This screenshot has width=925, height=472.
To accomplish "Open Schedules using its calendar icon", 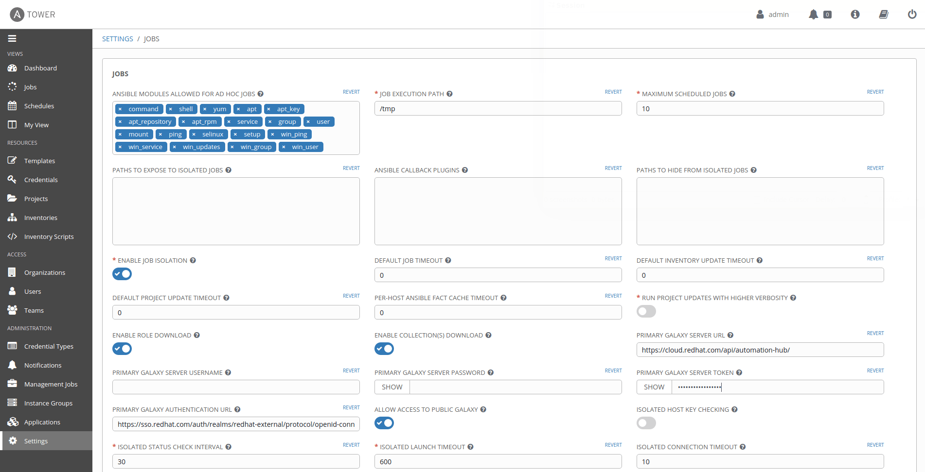I will point(12,106).
